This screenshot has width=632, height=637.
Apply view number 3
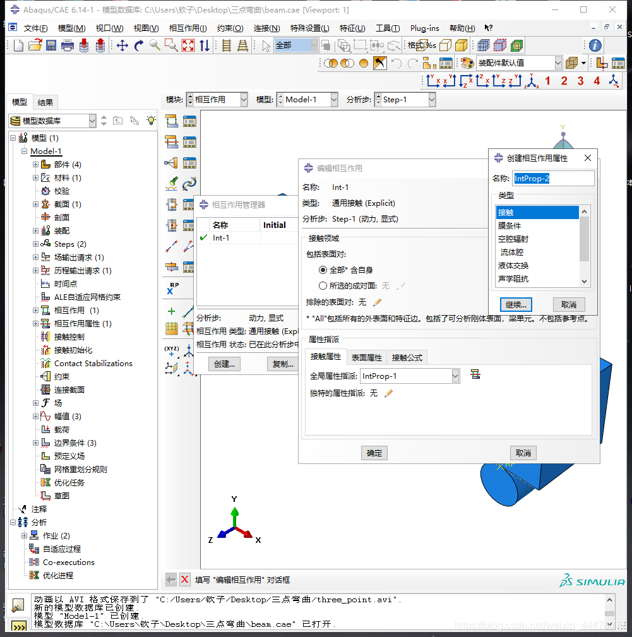580,81
